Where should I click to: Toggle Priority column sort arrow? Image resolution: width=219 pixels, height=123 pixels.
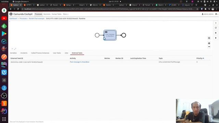[x=203, y=58]
